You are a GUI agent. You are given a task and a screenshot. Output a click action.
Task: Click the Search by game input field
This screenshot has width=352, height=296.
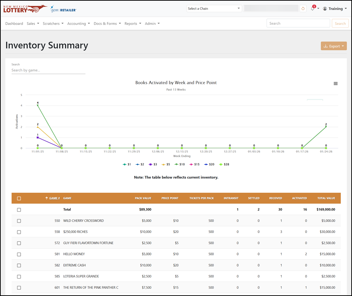point(48,70)
